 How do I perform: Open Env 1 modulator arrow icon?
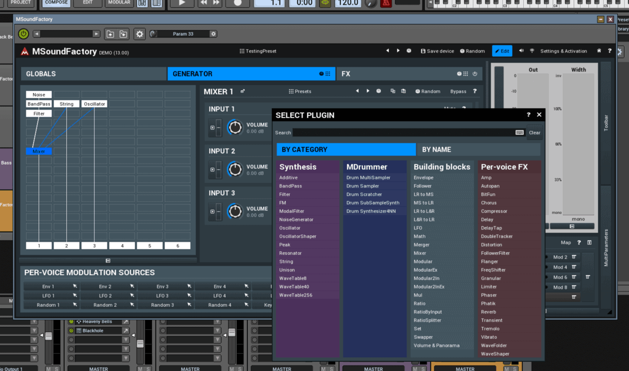coord(75,286)
